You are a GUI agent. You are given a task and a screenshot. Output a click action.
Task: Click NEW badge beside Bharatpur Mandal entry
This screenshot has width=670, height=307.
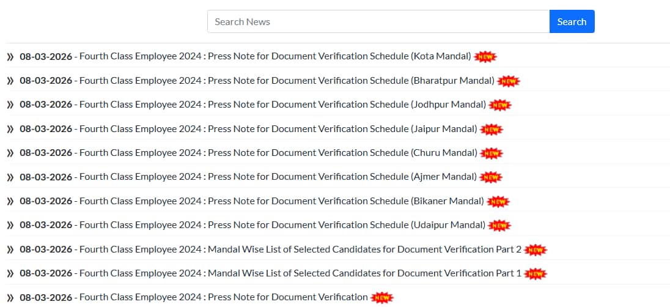point(509,81)
